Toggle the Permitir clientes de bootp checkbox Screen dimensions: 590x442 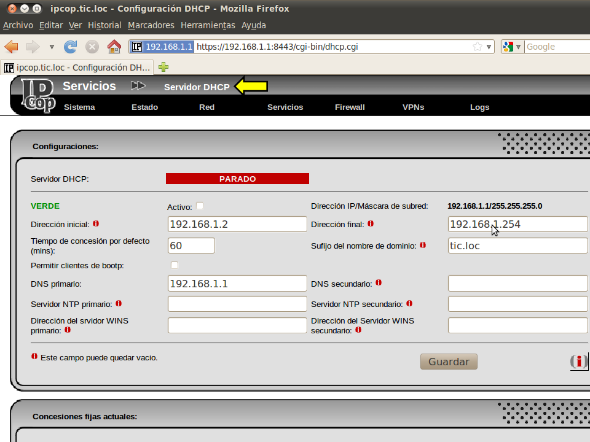pos(175,265)
